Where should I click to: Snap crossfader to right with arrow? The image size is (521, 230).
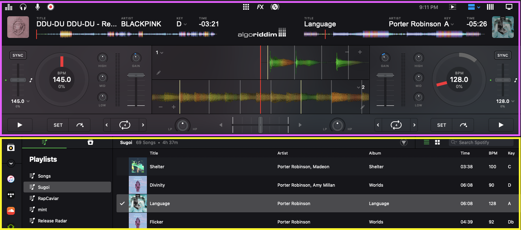tap(300, 125)
